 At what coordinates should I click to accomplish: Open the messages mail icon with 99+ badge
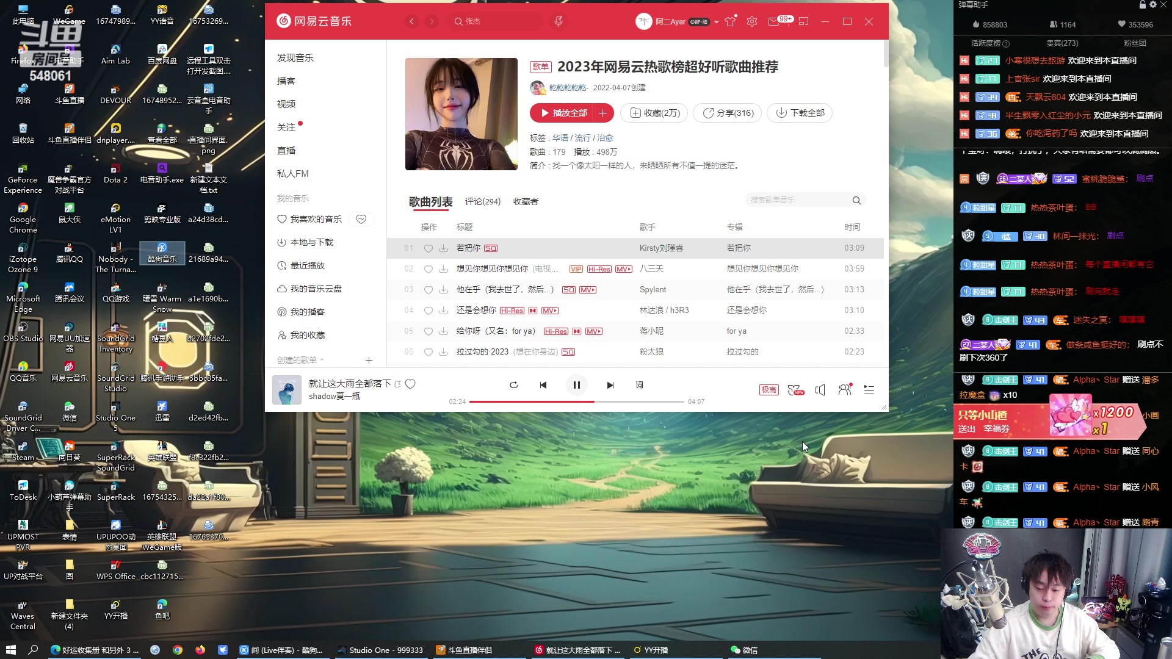pos(774,21)
